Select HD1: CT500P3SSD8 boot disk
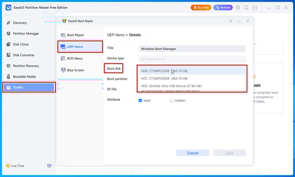The width and height of the screenshot is (295, 177). coord(192,78)
